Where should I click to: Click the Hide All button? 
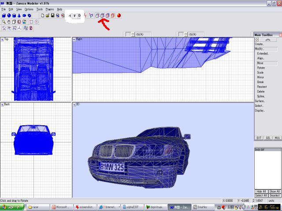click(261, 192)
